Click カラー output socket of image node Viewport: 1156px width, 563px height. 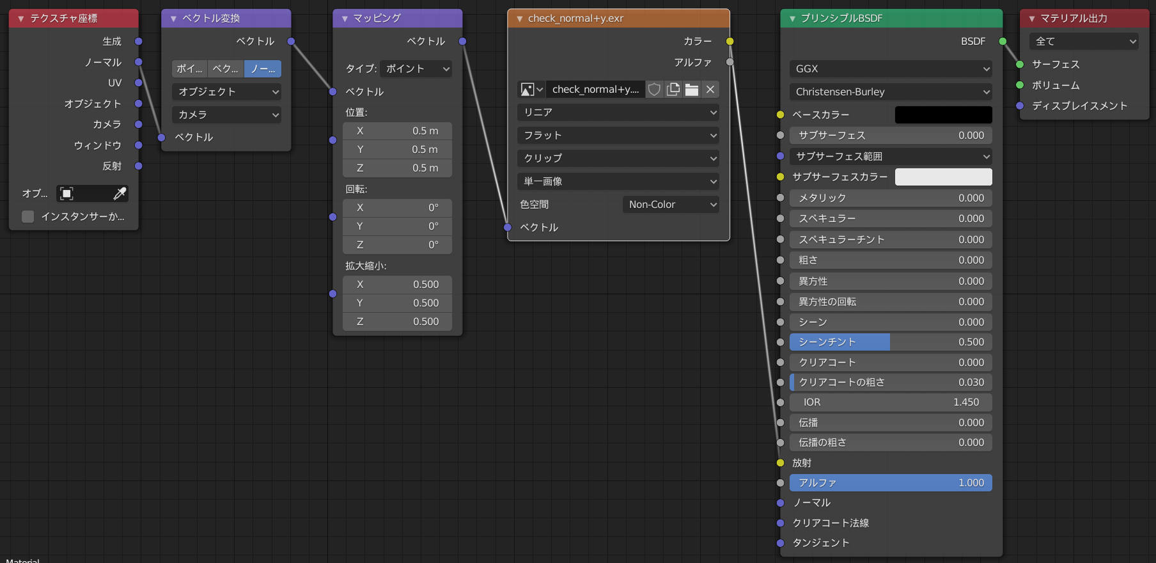click(x=730, y=41)
